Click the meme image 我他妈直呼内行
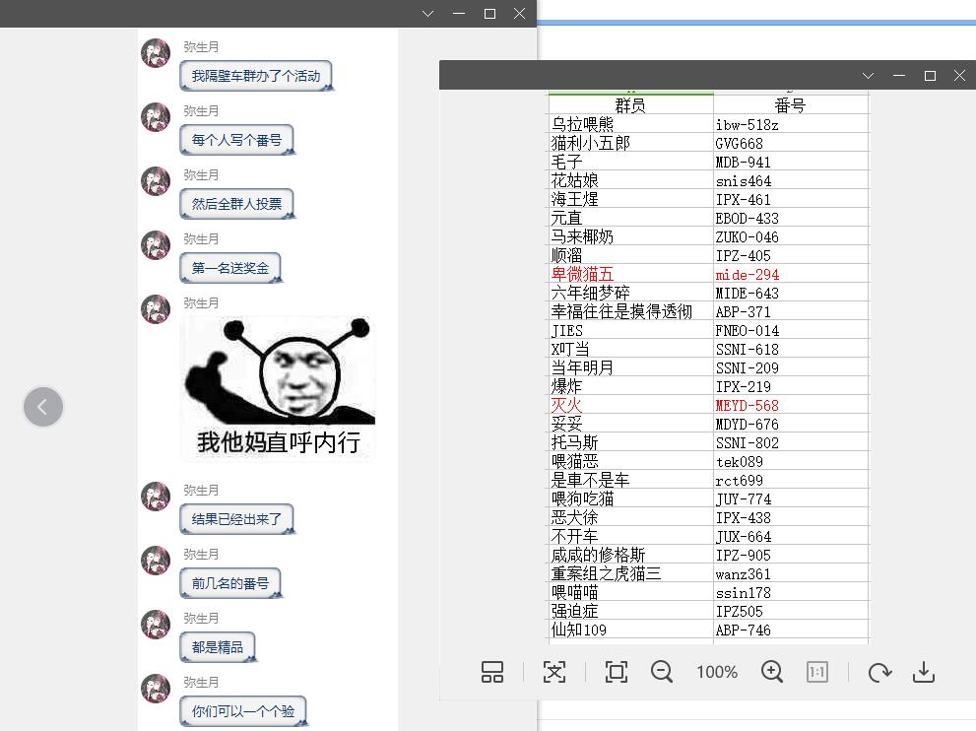The width and height of the screenshot is (976, 731). click(279, 388)
